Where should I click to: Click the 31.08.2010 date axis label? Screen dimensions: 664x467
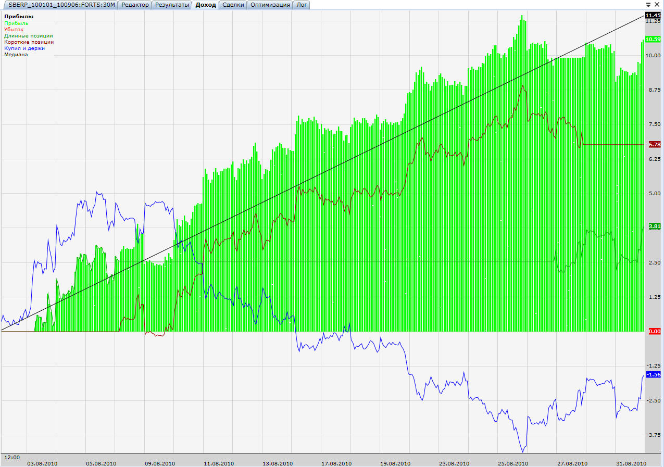point(630,463)
